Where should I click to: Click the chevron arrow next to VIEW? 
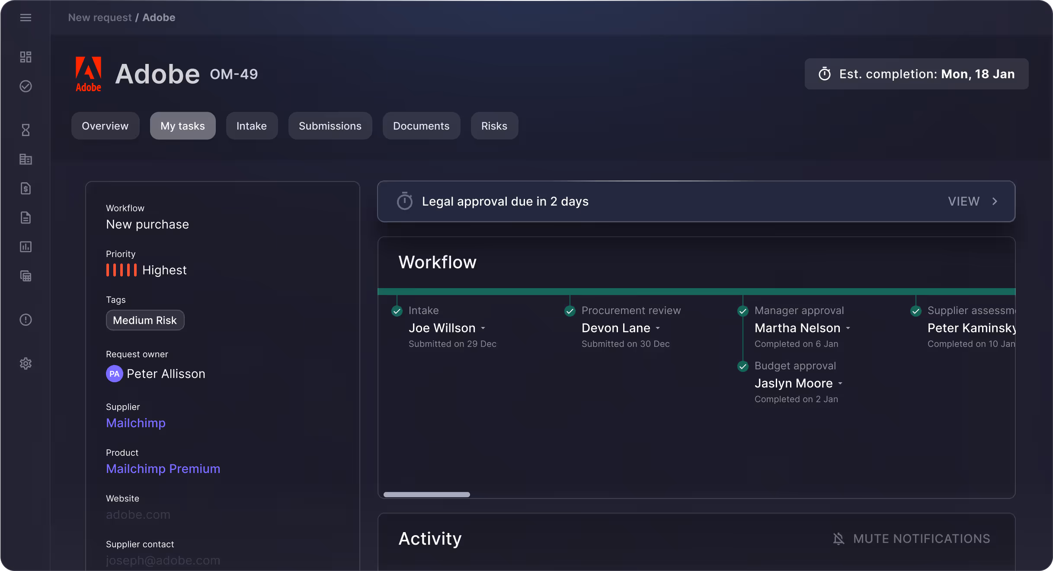(x=994, y=201)
